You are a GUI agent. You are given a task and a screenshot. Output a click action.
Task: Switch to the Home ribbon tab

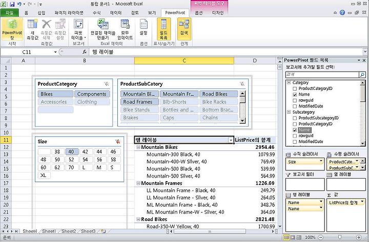(26, 13)
